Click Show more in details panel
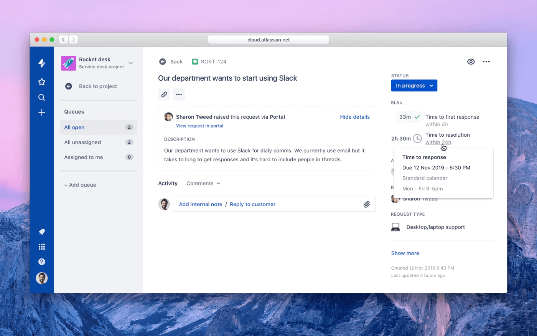This screenshot has height=336, width=537. tap(405, 253)
